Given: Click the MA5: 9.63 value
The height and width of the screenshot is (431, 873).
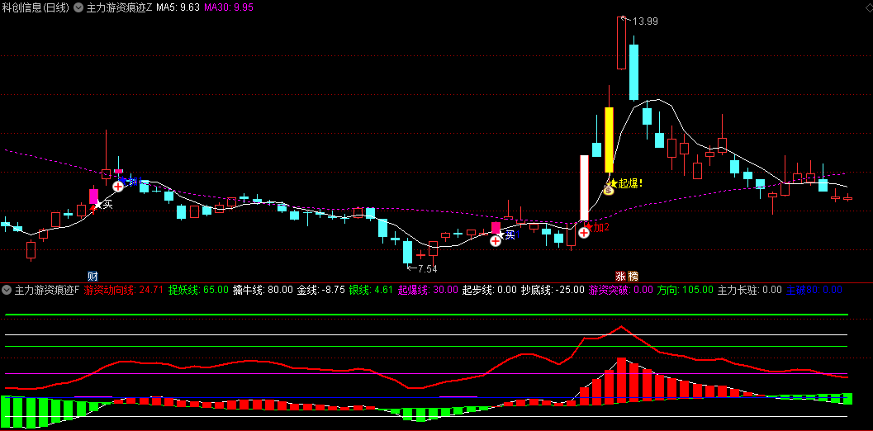Looking at the screenshot, I should click(x=178, y=8).
